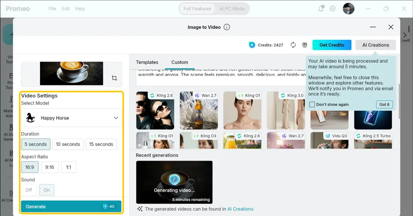The width and height of the screenshot is (413, 216).
Task: Click the blue credits badge icon
Action: (252, 45)
